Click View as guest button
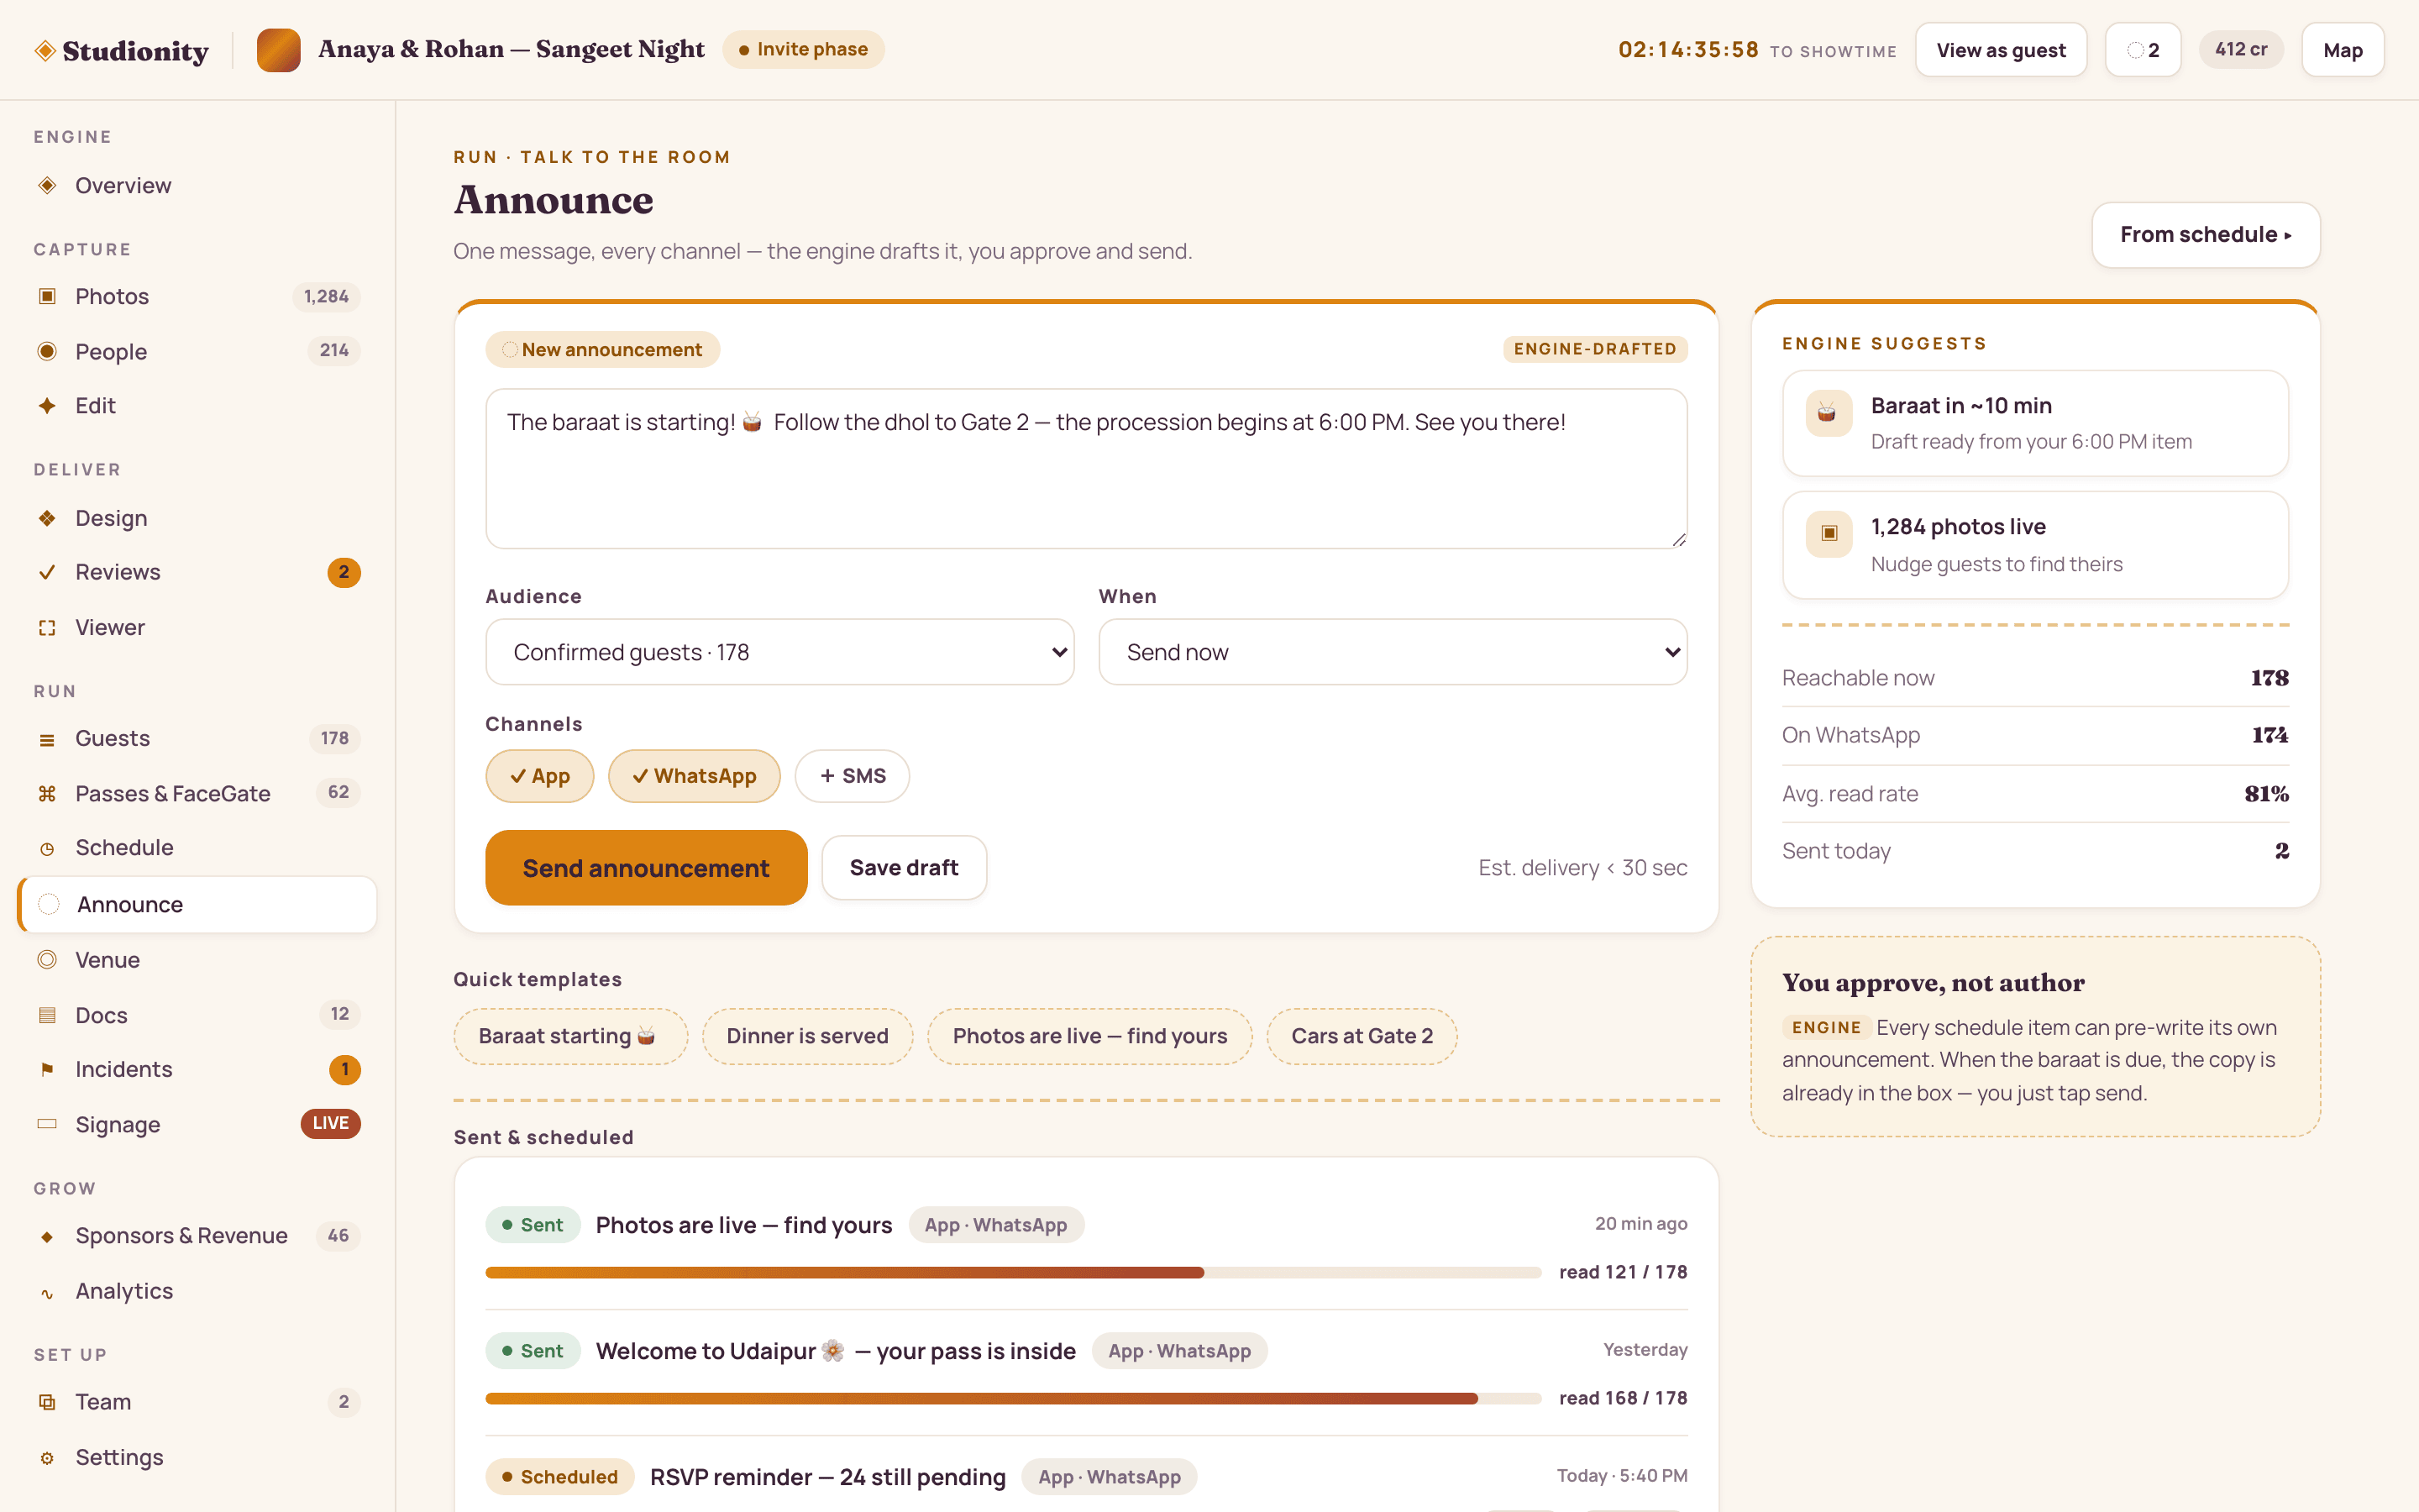The height and width of the screenshot is (1512, 2419). pos(2000,50)
